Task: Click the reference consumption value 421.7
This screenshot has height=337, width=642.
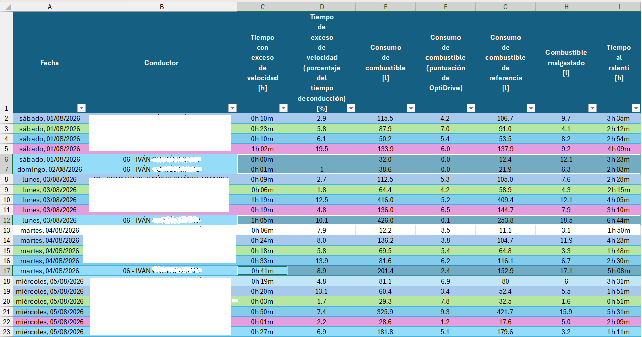Action: click(x=505, y=312)
